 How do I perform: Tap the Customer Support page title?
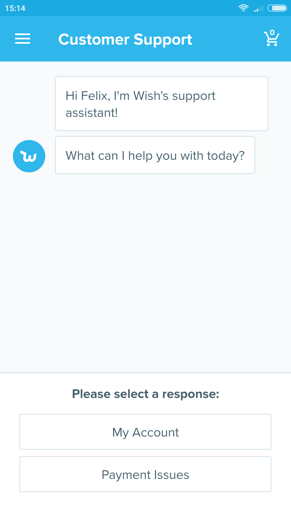125,39
